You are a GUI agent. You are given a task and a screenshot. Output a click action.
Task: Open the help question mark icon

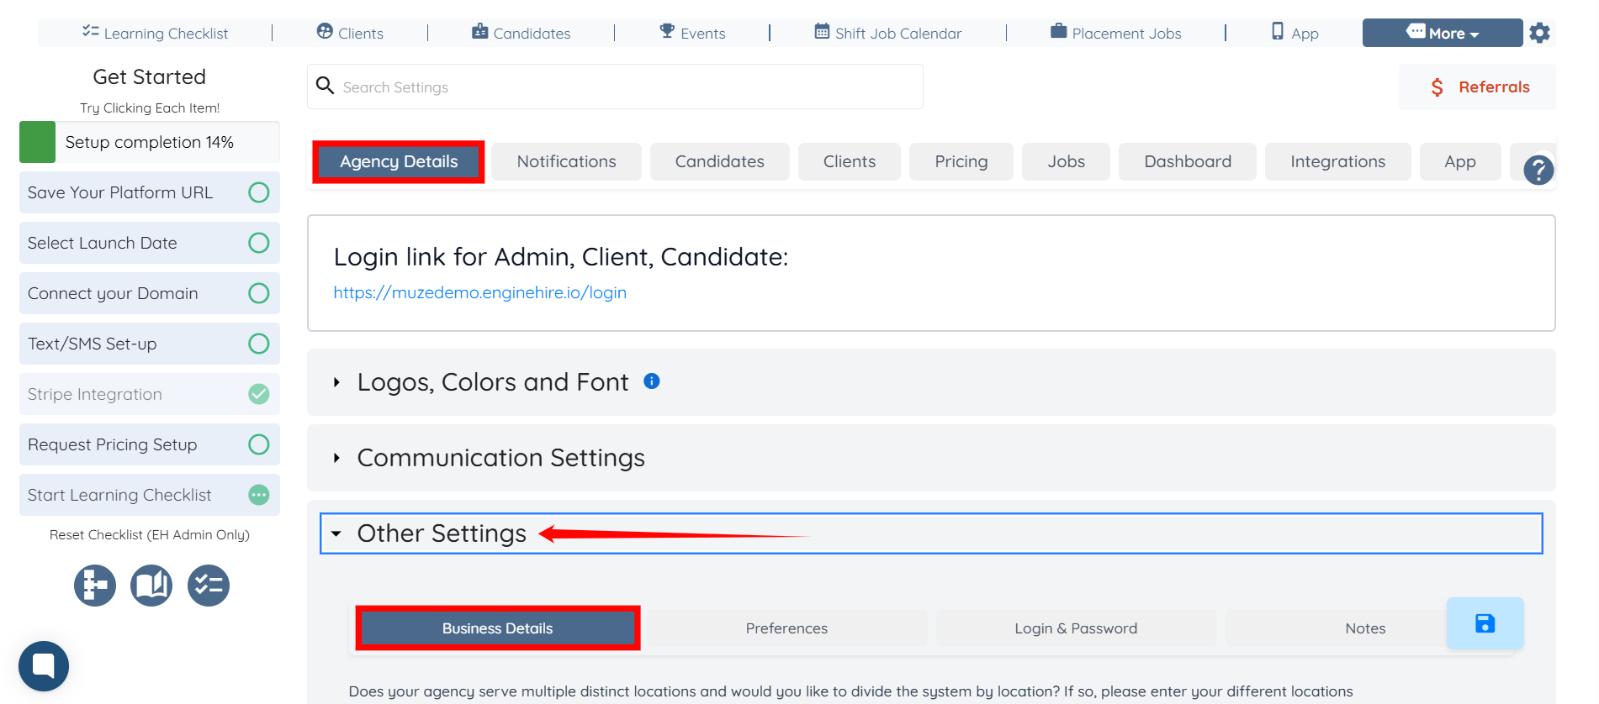point(1538,170)
